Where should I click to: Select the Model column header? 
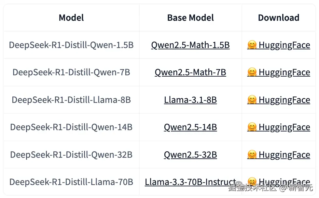point(71,18)
